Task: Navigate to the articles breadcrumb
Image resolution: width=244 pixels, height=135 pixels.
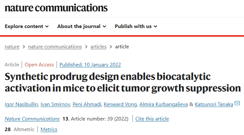Action: 99,47
